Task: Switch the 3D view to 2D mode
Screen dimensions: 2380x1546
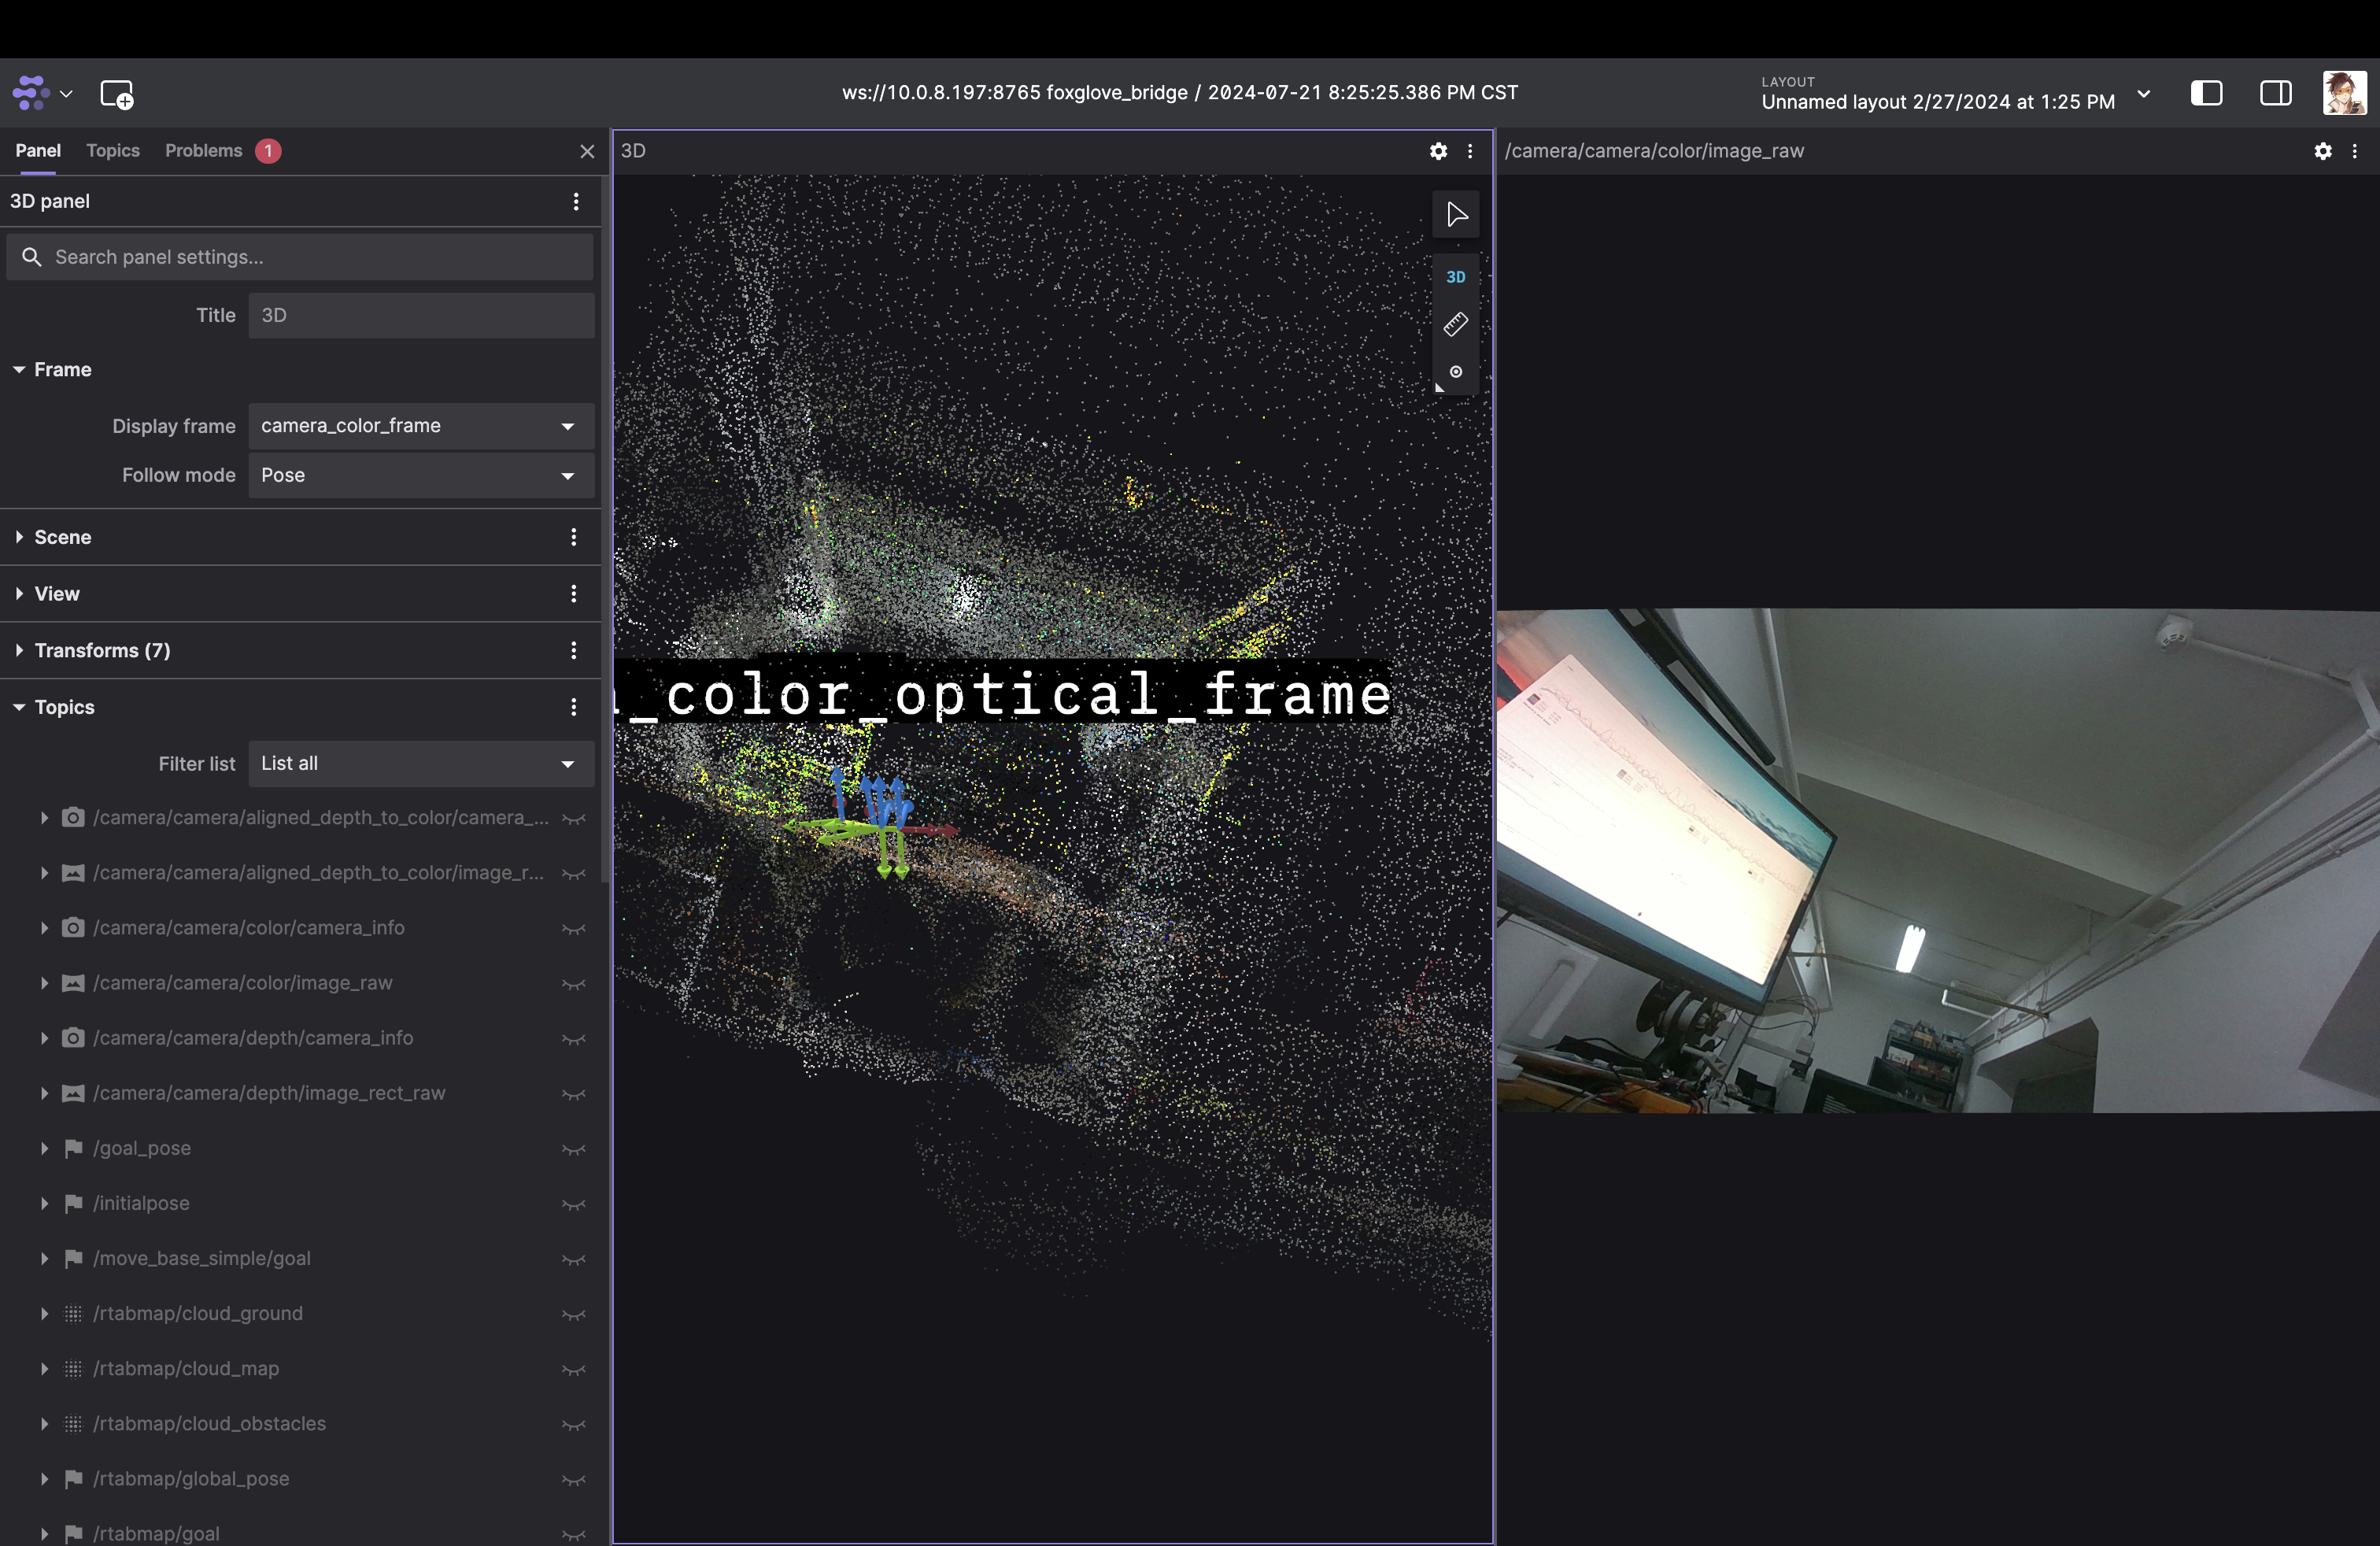Action: (1456, 277)
